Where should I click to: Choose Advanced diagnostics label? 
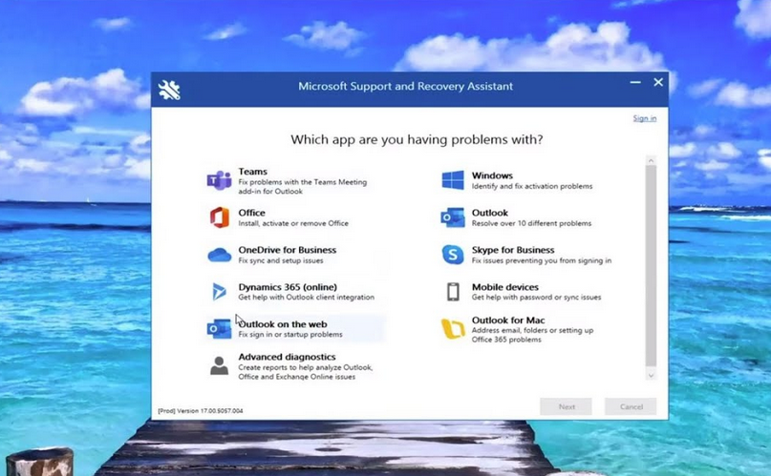tap(287, 357)
